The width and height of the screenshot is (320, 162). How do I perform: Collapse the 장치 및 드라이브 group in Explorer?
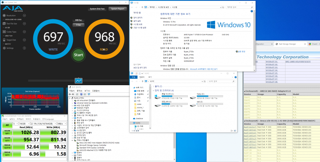coord(154,90)
